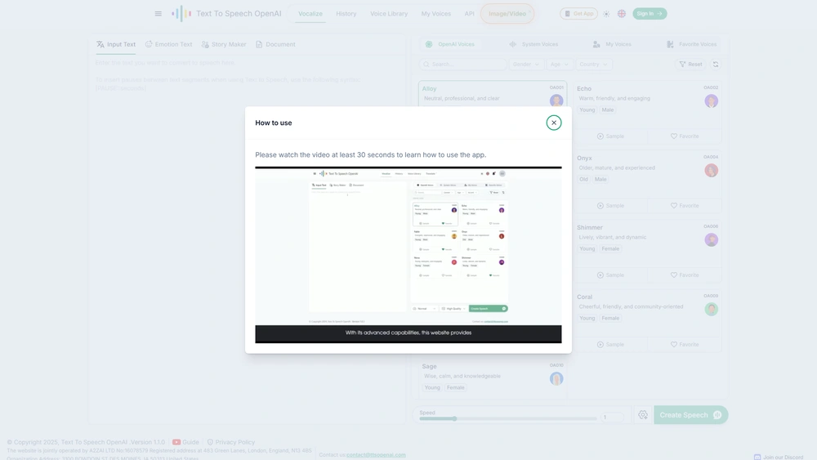The image size is (817, 460).
Task: Click the Female tag on Shimmer card
Action: [x=610, y=248]
